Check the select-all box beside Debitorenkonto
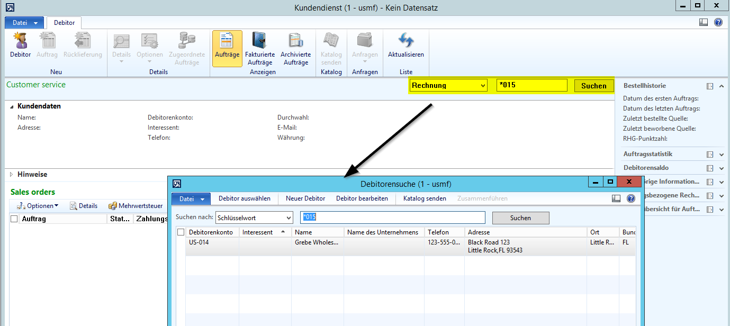This screenshot has height=326, width=730. tap(181, 232)
